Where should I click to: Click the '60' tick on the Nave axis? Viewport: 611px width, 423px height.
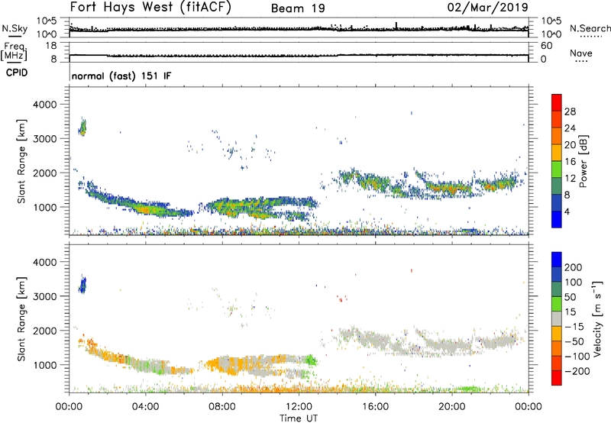point(546,46)
